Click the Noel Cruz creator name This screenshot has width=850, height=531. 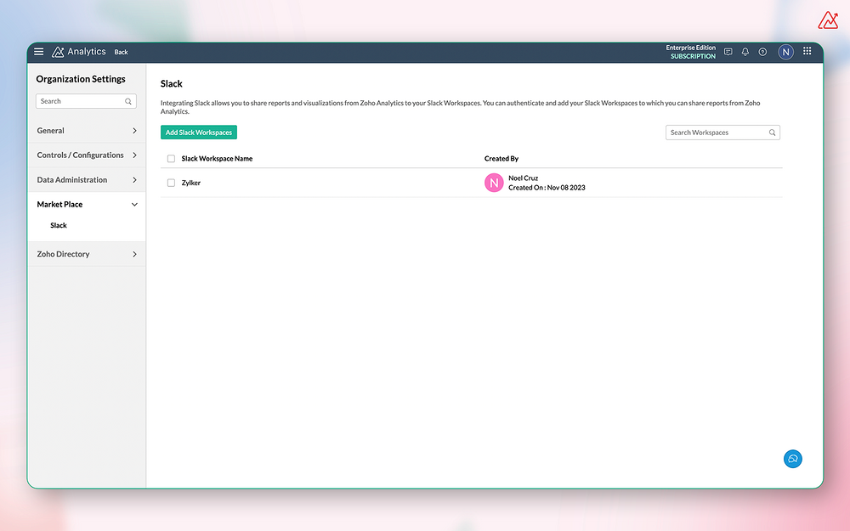click(523, 178)
